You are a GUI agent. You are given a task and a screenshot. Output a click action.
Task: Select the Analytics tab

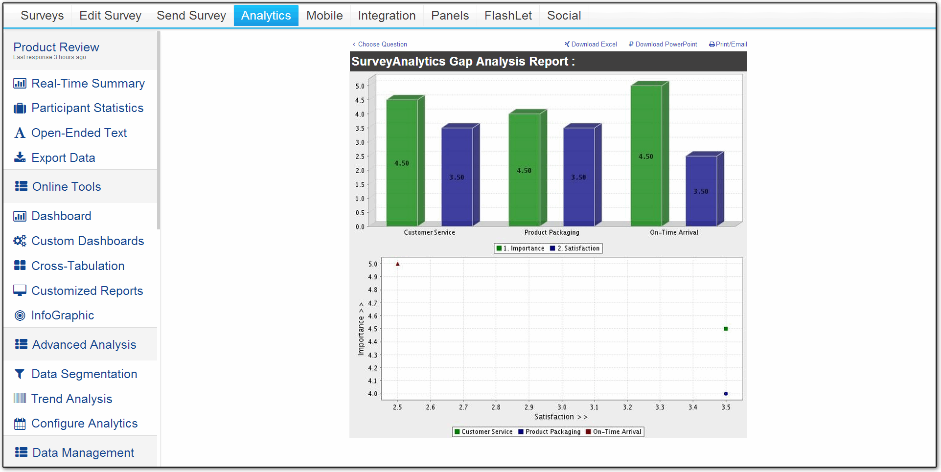[x=266, y=16]
